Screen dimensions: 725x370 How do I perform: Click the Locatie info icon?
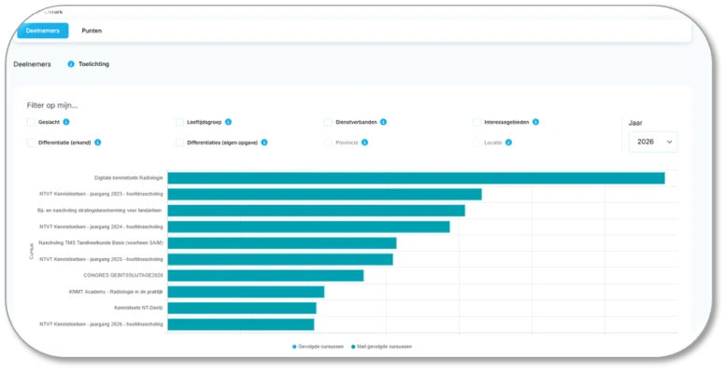point(508,143)
